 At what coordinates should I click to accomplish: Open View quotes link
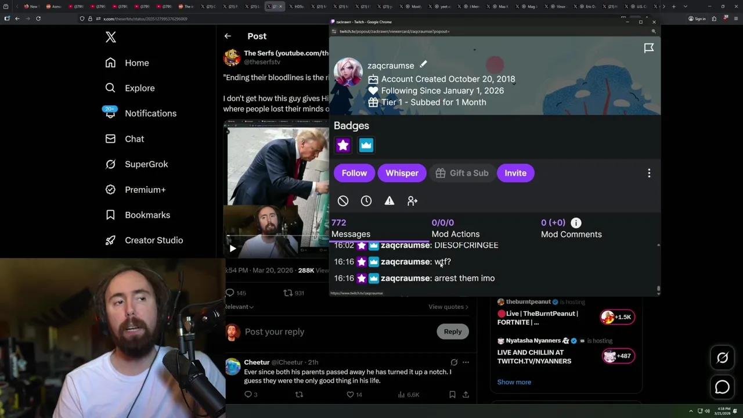448,307
